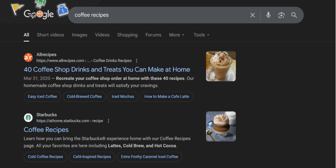This screenshot has width=336, height=168.
Task: Start voice search with microphone icon
Action: (268, 15)
